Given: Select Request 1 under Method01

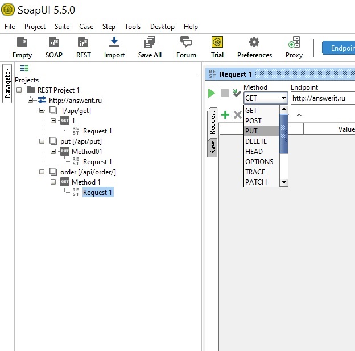Looking at the screenshot, I should click(x=98, y=162).
